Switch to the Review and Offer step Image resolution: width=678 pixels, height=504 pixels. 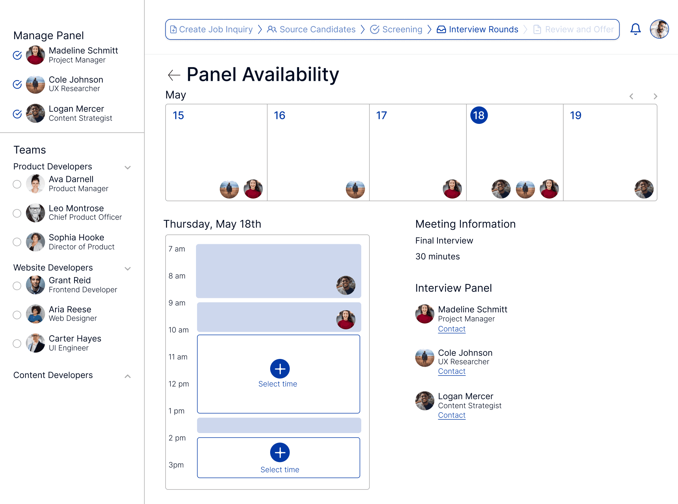coord(579,29)
